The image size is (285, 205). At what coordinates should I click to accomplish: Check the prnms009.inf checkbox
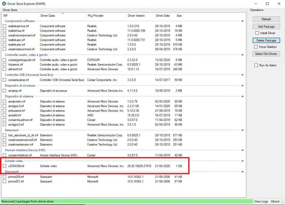4,177
